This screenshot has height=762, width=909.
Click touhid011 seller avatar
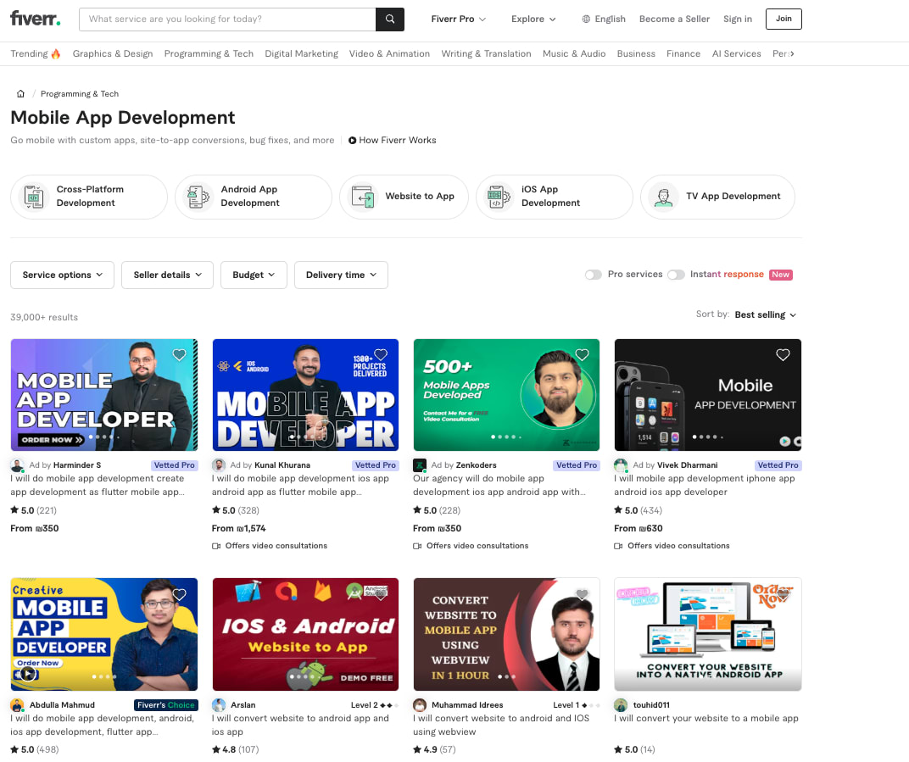(x=621, y=705)
